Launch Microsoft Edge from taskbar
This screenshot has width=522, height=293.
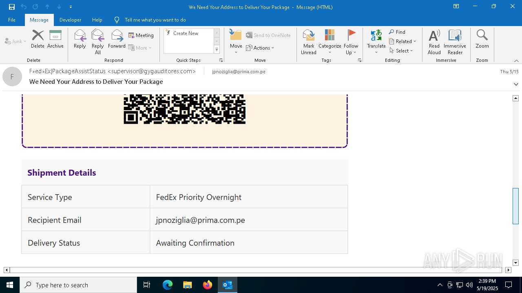(x=168, y=285)
